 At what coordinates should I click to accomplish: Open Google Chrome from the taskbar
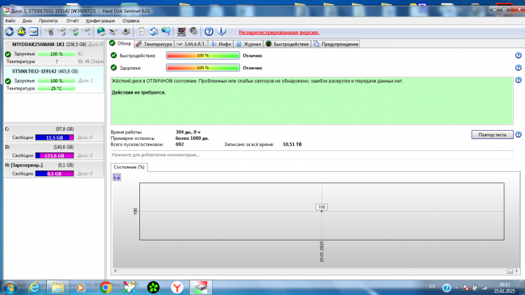pos(106,287)
